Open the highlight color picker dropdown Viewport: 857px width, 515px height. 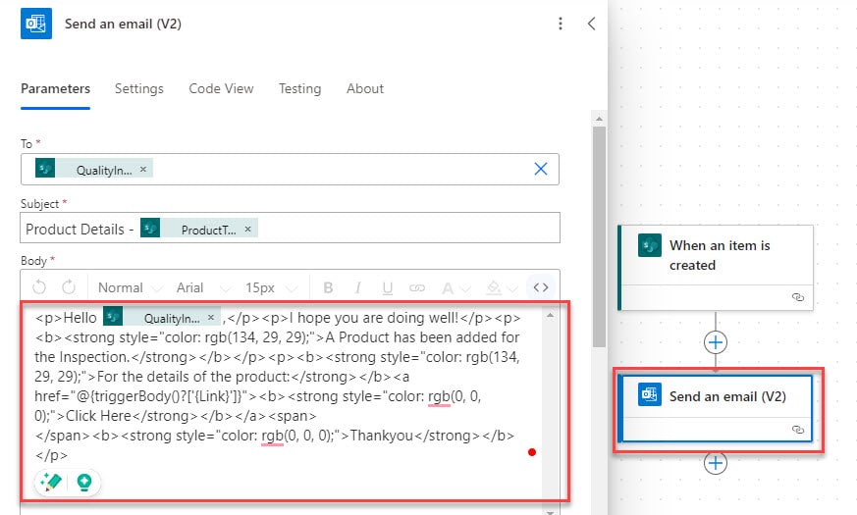tap(502, 287)
